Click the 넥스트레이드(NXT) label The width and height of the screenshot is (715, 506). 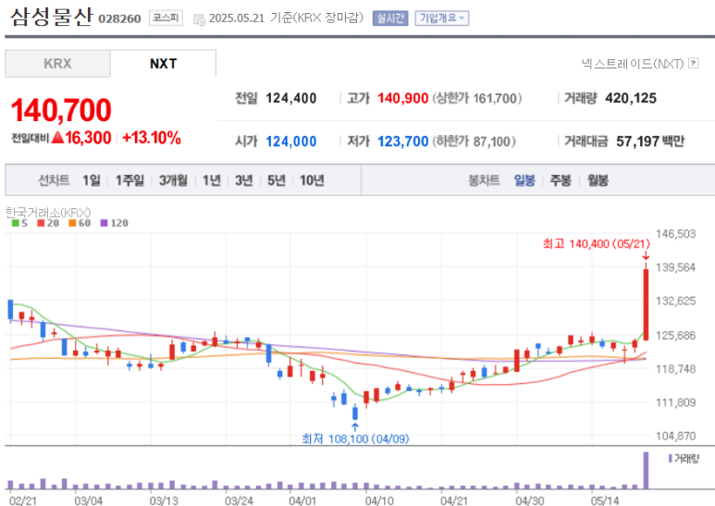pyautogui.click(x=633, y=63)
